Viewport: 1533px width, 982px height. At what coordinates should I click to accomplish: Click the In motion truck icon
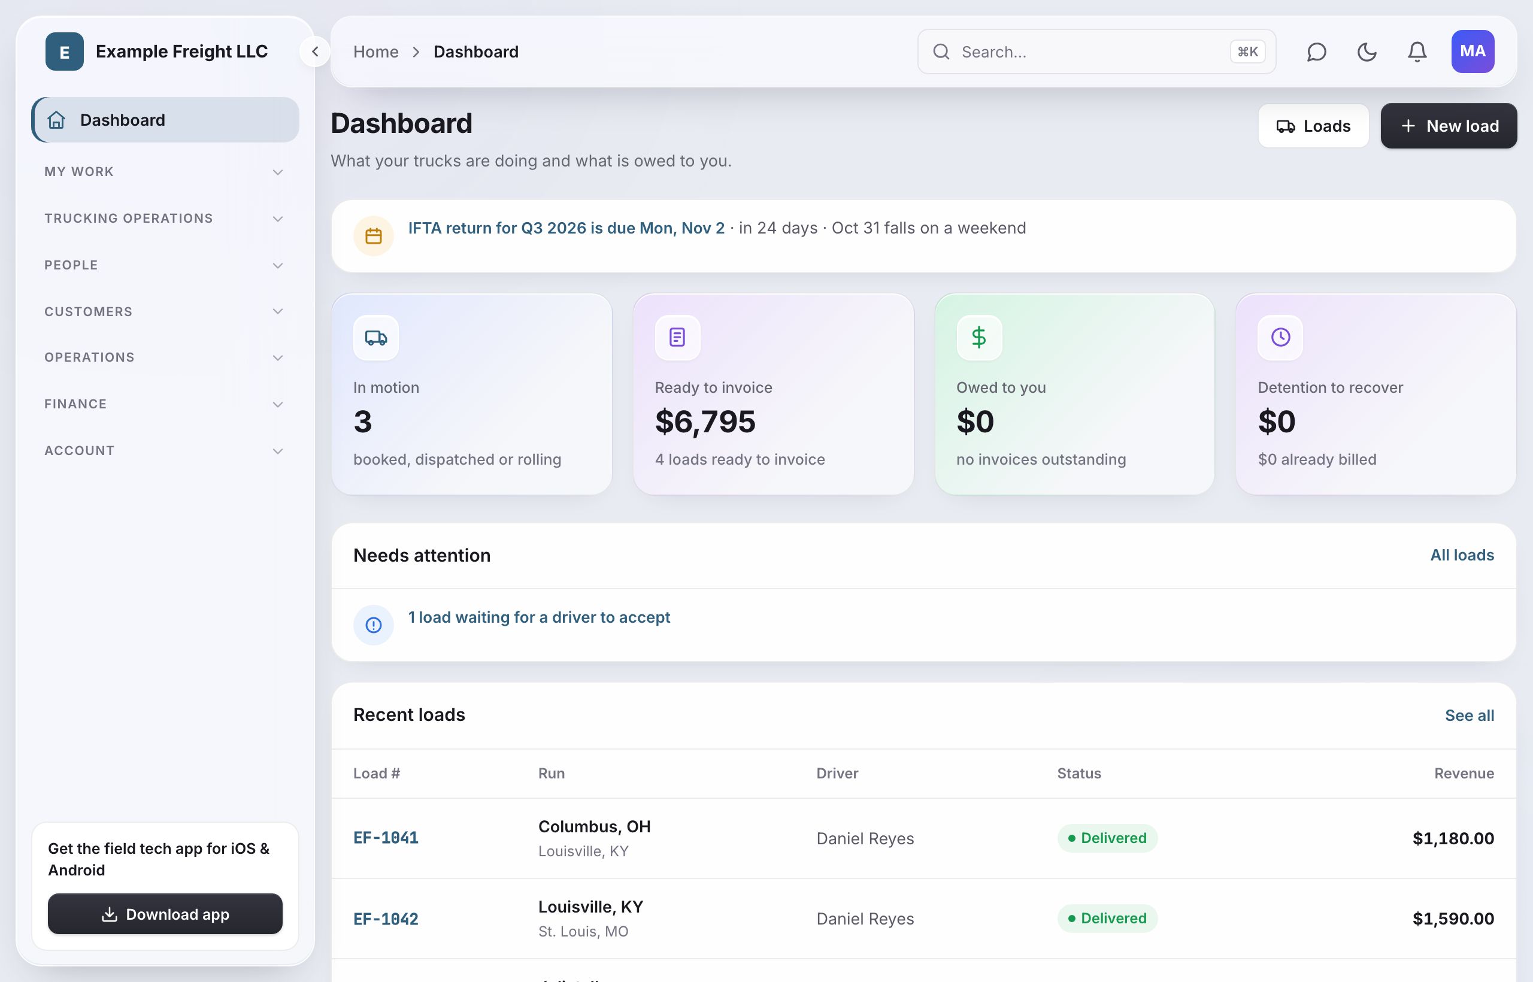click(x=376, y=337)
